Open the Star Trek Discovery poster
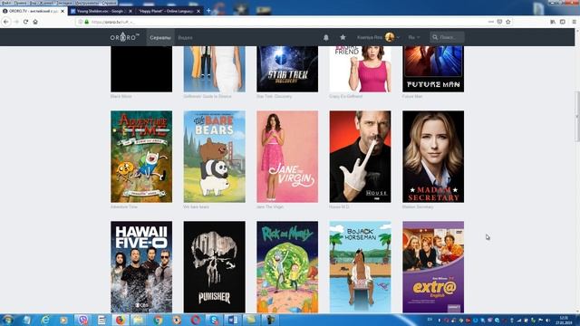This screenshot has width=580, height=326. coord(287,69)
